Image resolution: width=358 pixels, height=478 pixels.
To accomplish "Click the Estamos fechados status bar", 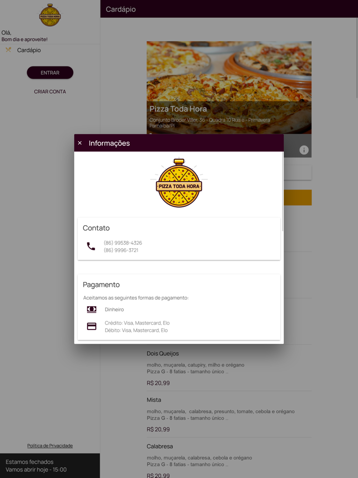I will point(50,466).
